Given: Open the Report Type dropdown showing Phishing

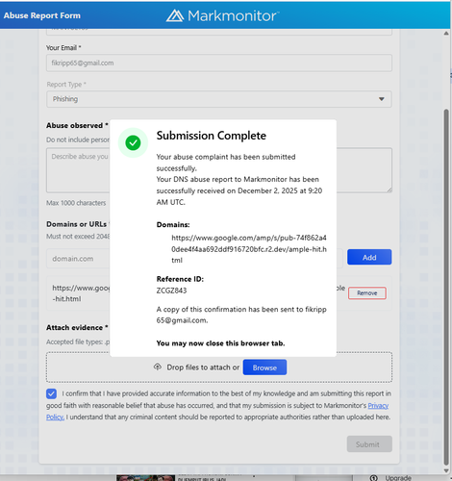Looking at the screenshot, I should [219, 99].
